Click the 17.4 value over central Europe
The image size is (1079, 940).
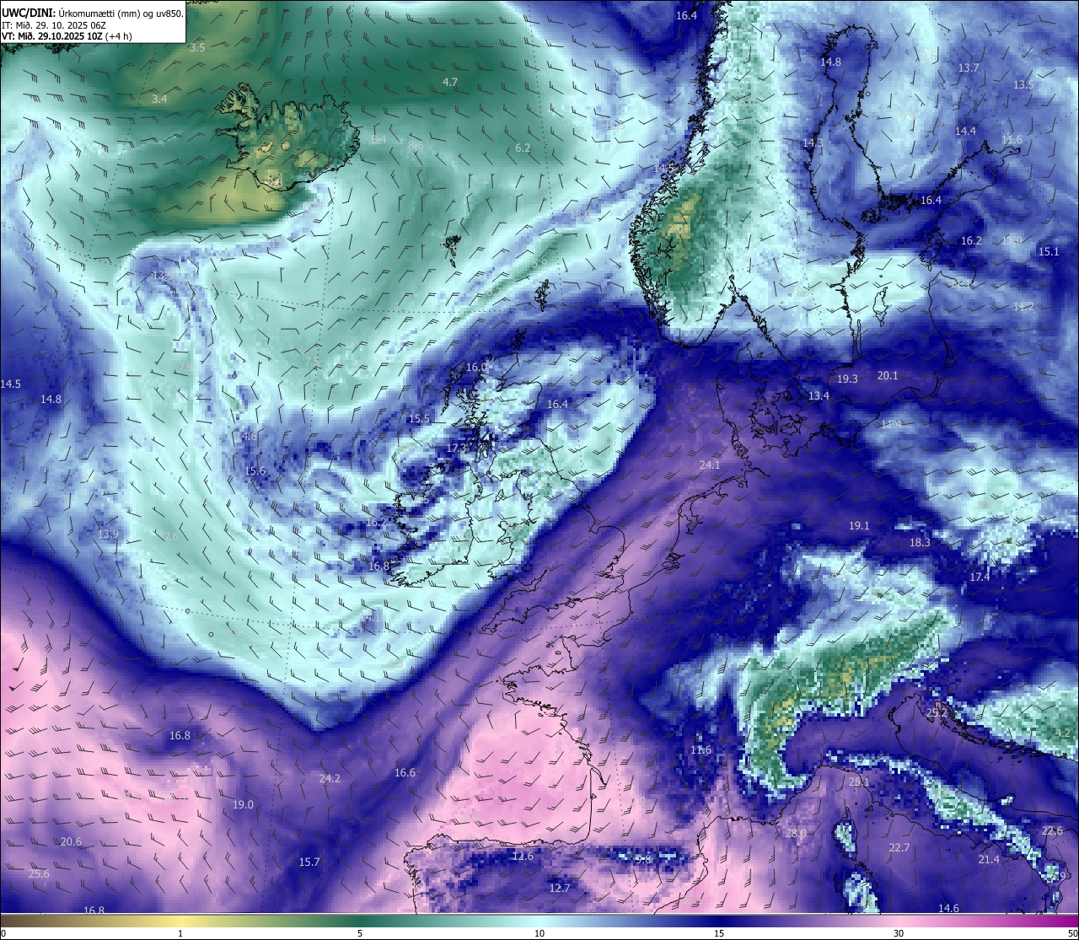[980, 577]
